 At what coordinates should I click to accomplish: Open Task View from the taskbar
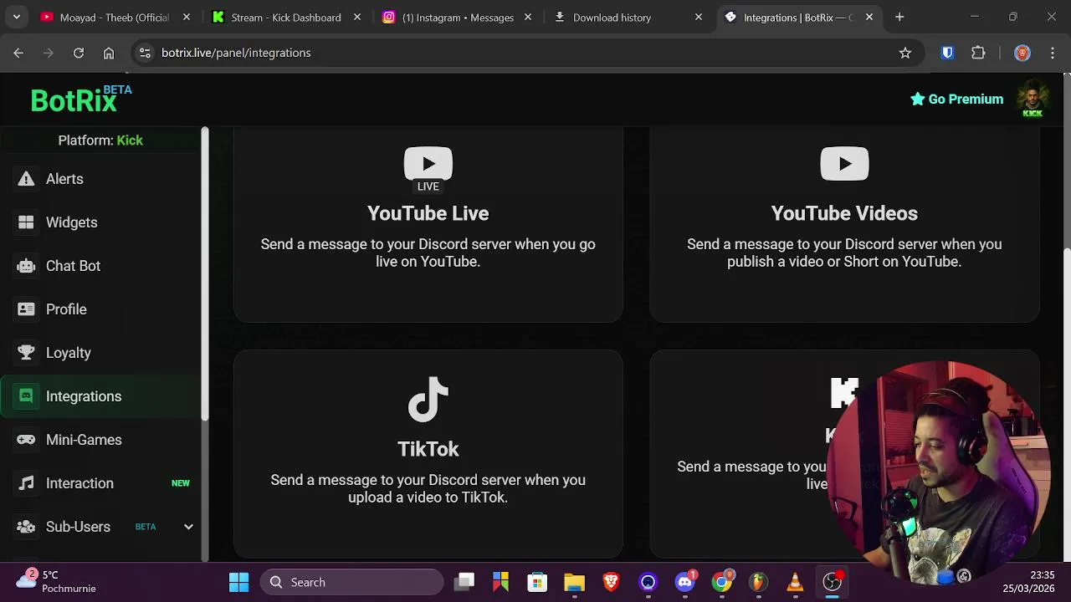[464, 582]
